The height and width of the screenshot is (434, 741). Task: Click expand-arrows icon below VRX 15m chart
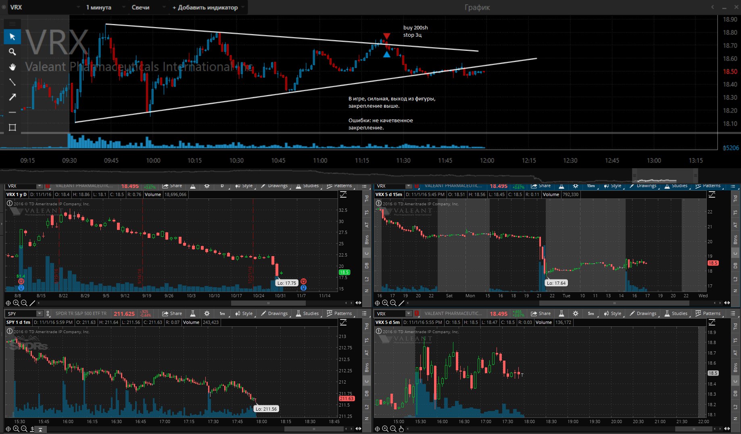(x=726, y=303)
